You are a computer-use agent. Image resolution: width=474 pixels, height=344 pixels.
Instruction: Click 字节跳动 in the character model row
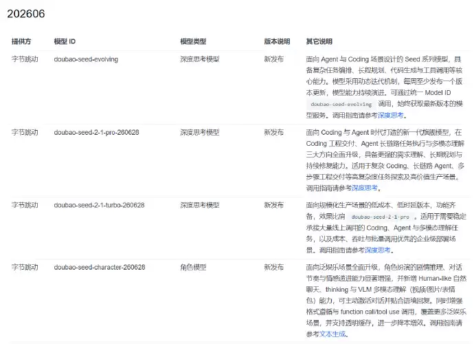pyautogui.click(x=25, y=267)
